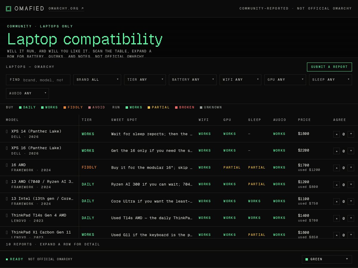Expand the XPS 14 (Panther Lake) row

tap(7, 131)
